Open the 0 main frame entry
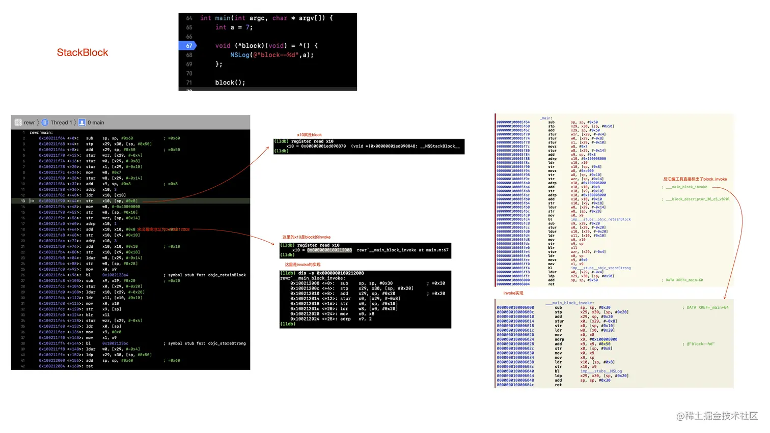The width and height of the screenshot is (770, 433). tap(95, 122)
